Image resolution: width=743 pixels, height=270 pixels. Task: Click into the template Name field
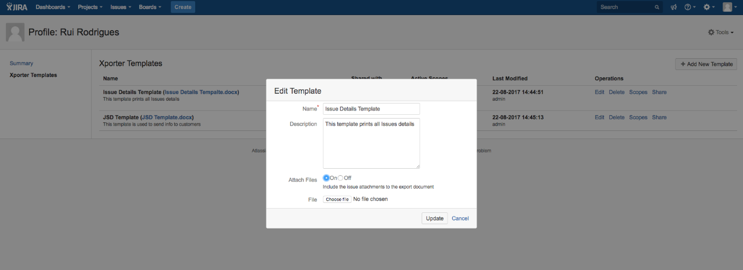(x=371, y=109)
